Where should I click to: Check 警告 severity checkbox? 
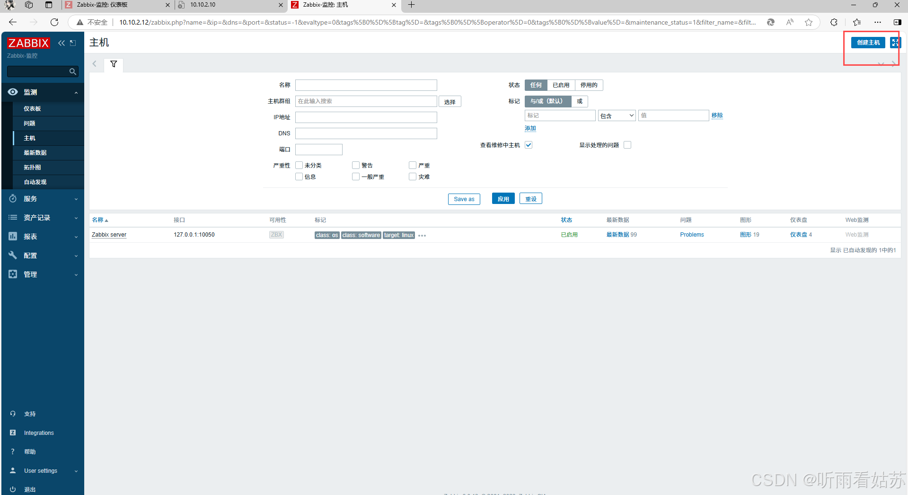click(356, 165)
